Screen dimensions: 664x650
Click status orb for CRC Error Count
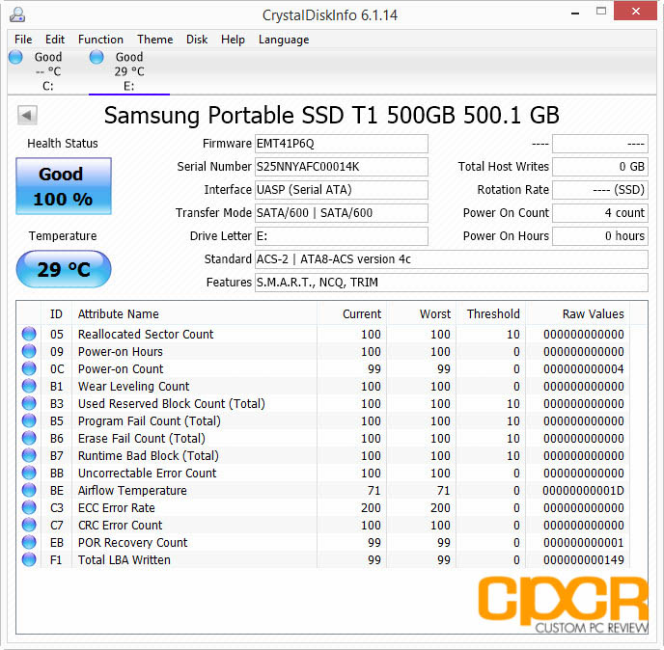[29, 525]
